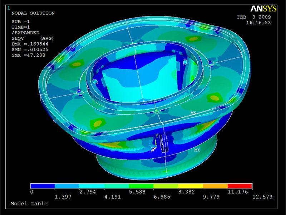This screenshot has width=286, height=215.
Task: Select the yellow legend color band
Action: (191, 186)
